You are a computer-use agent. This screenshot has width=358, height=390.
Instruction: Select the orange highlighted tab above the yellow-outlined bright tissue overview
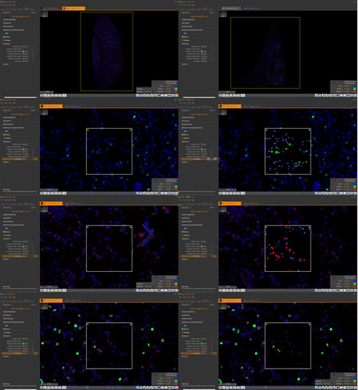[74, 9]
